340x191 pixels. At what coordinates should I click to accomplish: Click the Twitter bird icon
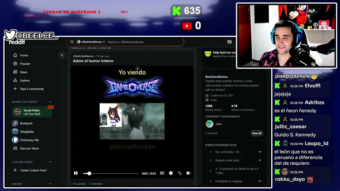pyautogui.click(x=10, y=35)
